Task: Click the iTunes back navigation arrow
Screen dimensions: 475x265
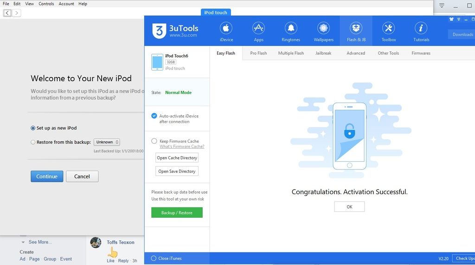Action: point(7,13)
